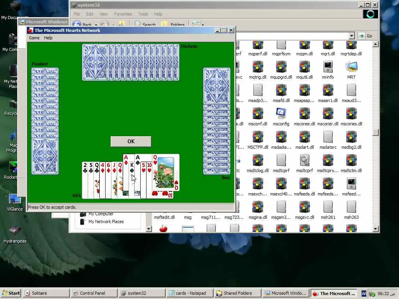Select the MRT application icon
The height and width of the screenshot is (299, 399).
pyautogui.click(x=351, y=67)
